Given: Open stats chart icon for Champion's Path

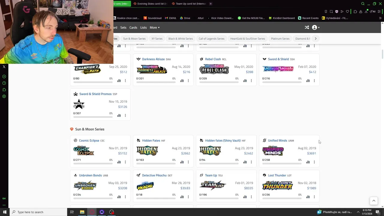Looking at the screenshot, I should 119,81.
